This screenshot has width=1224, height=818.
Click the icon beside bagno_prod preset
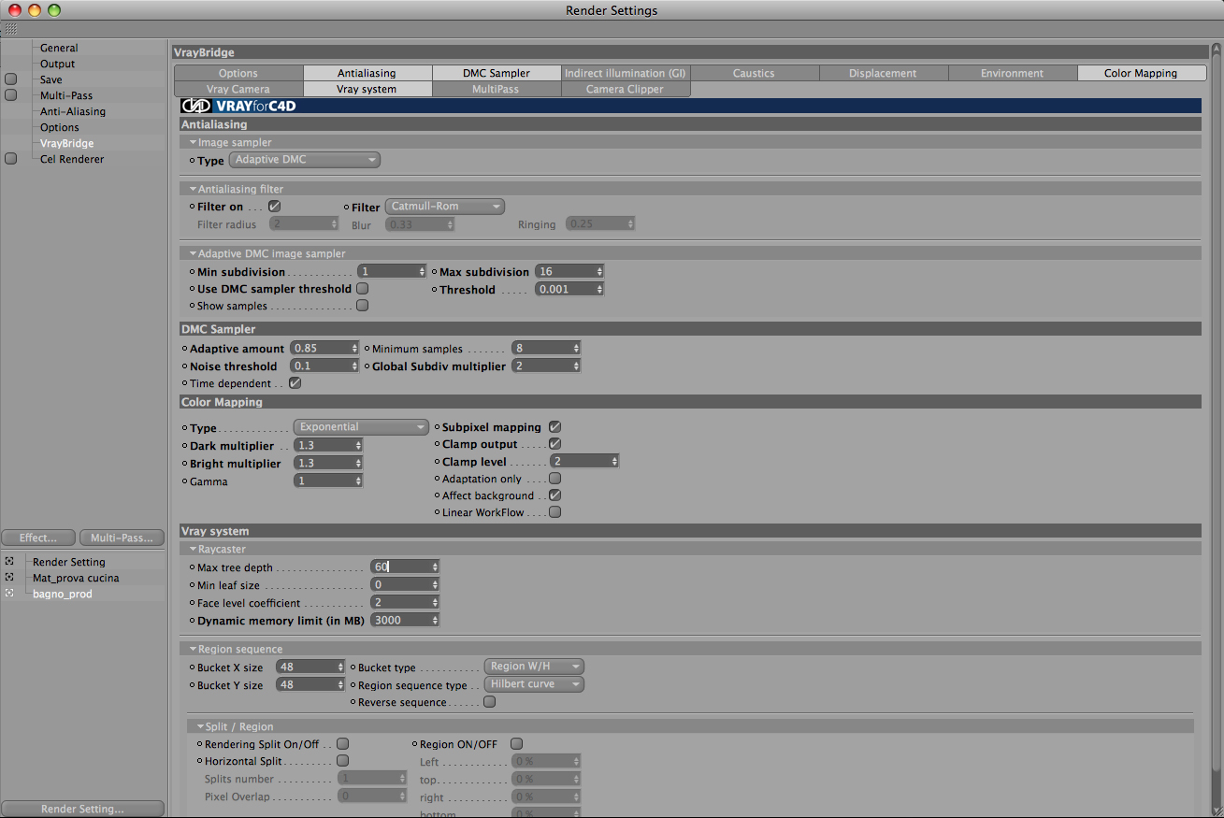9,593
